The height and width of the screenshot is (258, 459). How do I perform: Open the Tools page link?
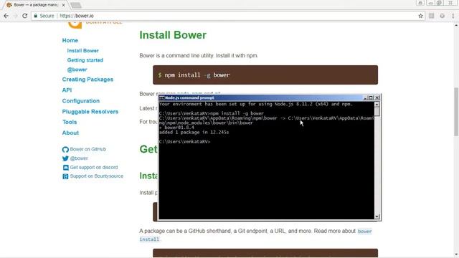70,122
